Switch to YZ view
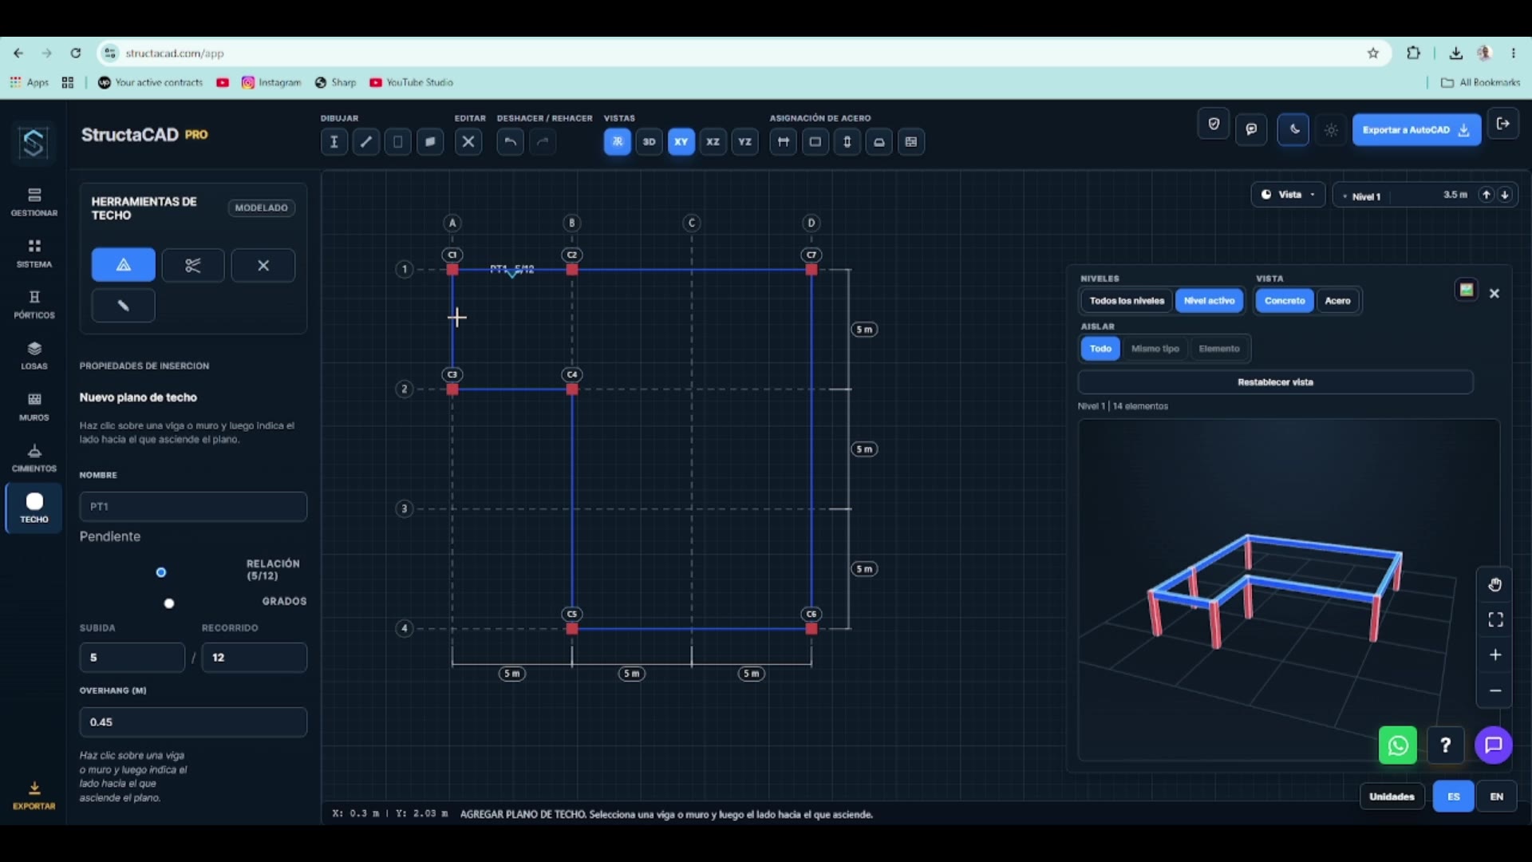 745,142
